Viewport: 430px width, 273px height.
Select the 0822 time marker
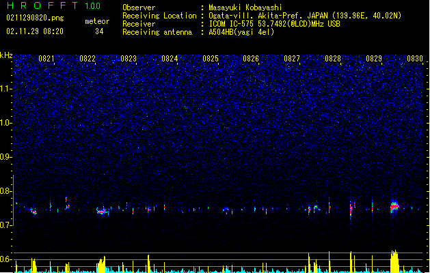tap(88, 59)
